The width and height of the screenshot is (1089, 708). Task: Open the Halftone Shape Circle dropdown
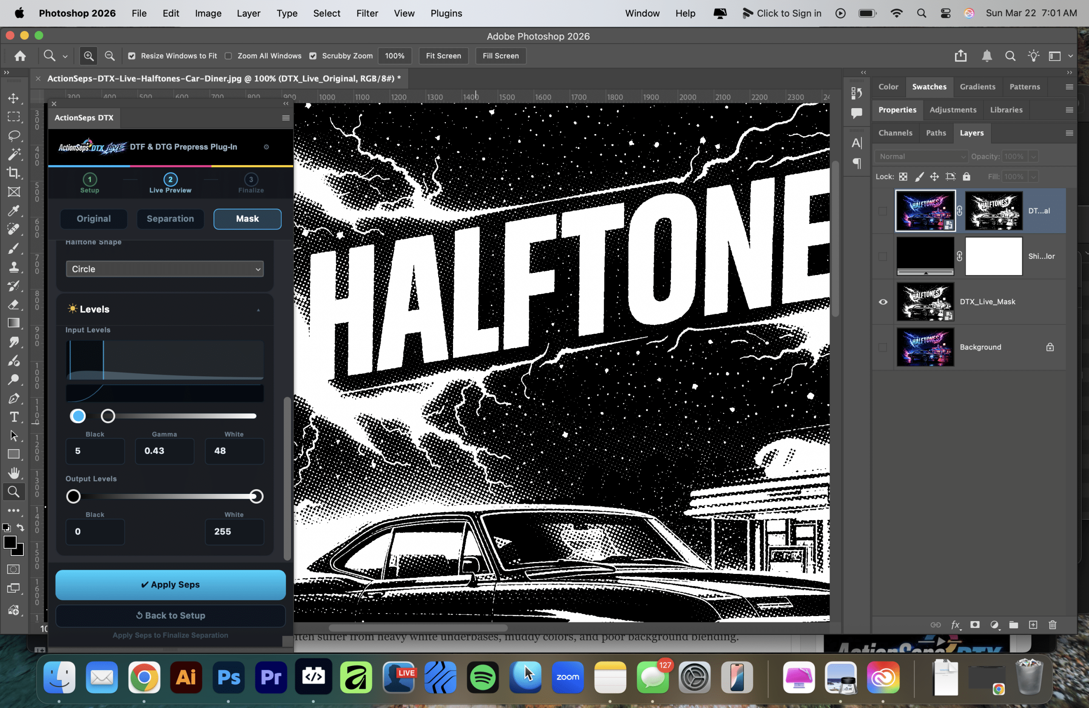[165, 269]
